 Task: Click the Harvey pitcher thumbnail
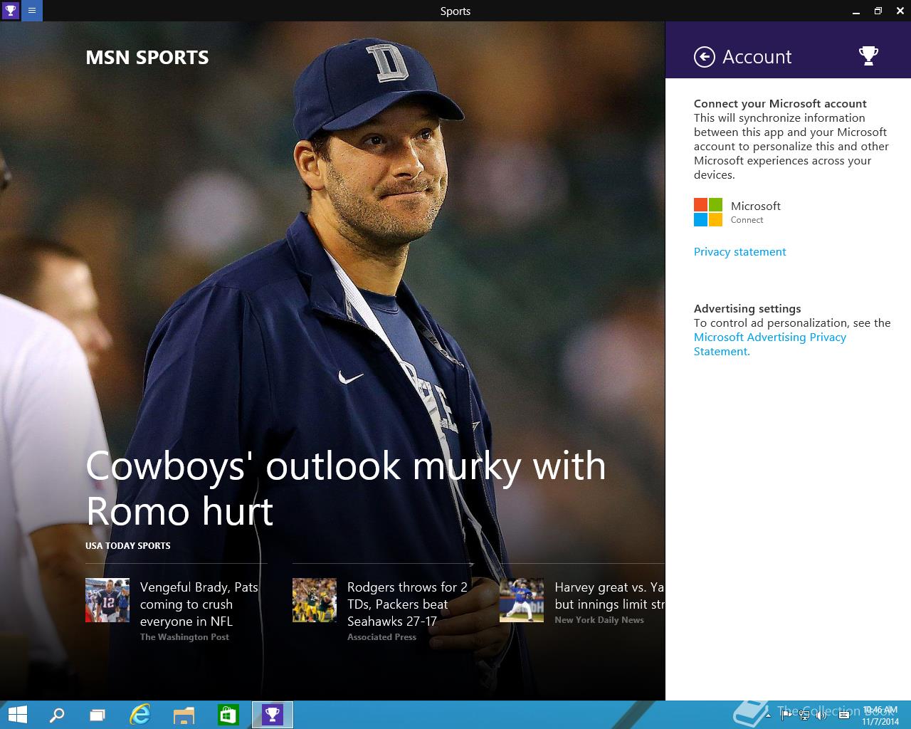coord(522,600)
